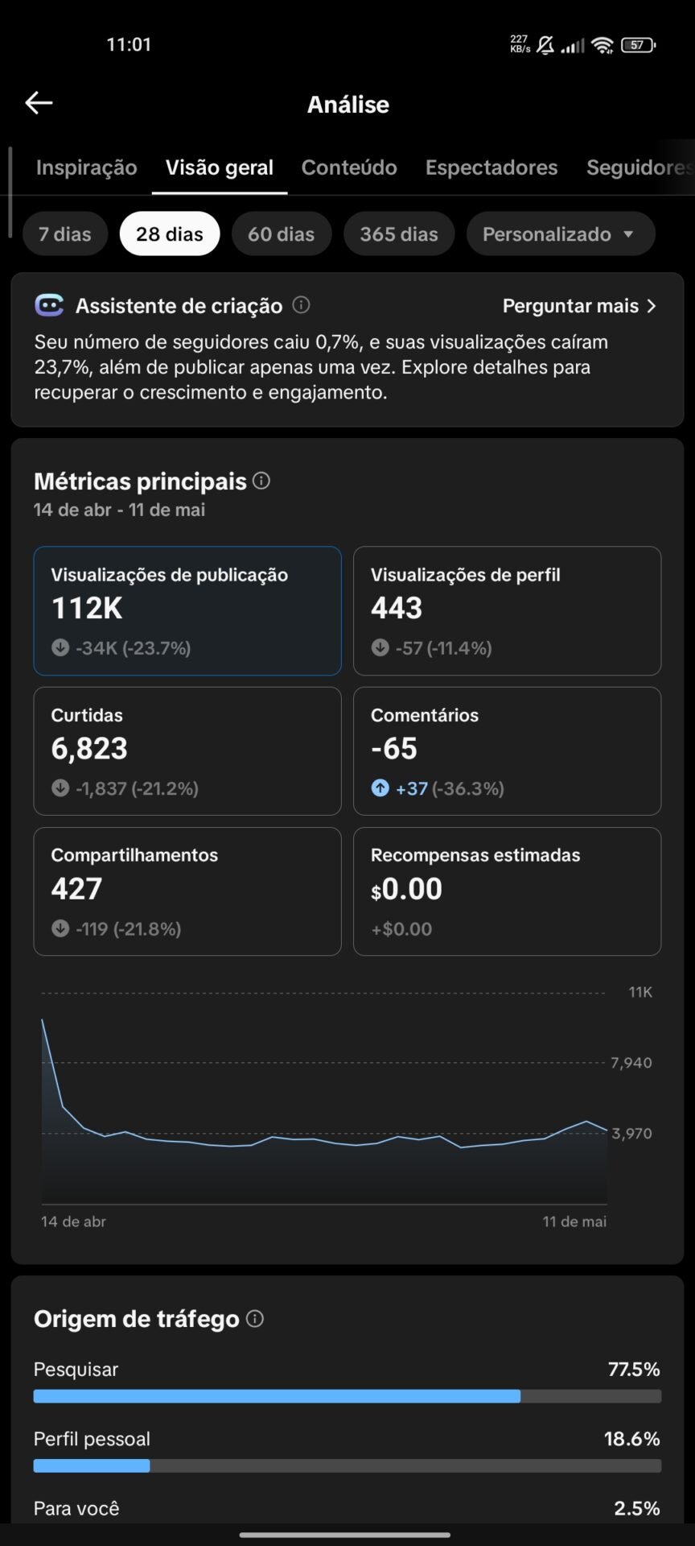Screen dimensions: 695x1546
Task: Tap the back arrow icon
Action: (x=39, y=103)
